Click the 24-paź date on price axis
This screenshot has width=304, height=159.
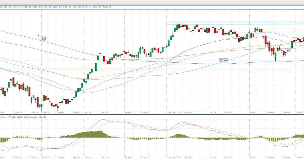click(x=76, y=112)
